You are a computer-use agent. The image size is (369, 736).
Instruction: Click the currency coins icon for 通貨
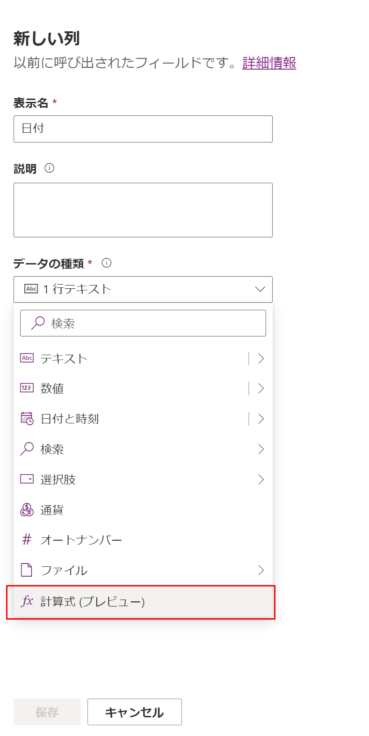[27, 509]
